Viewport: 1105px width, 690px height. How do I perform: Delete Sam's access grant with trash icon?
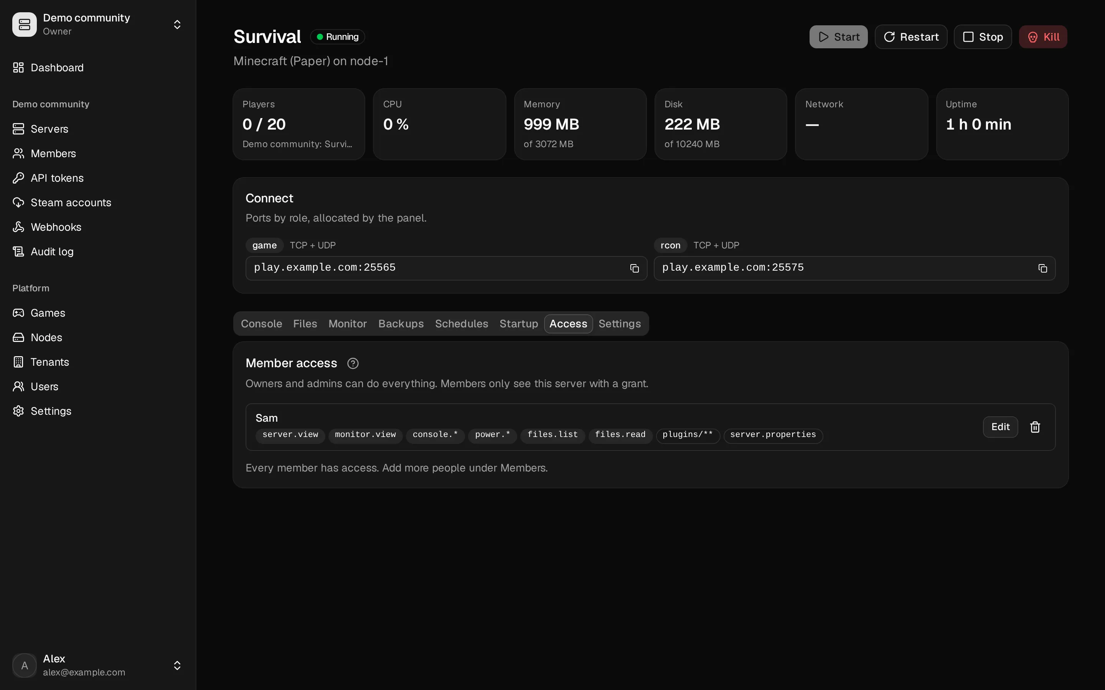tap(1035, 427)
